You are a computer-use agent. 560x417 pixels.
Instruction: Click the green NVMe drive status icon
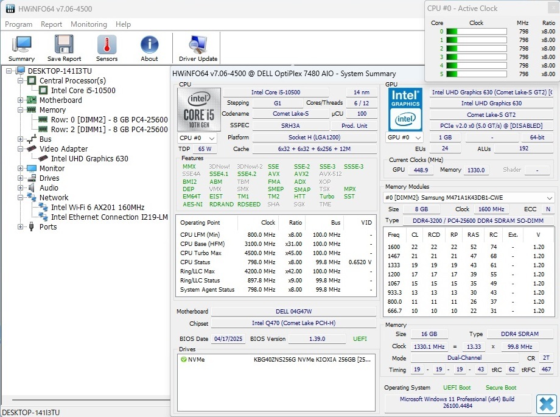pos(184,359)
